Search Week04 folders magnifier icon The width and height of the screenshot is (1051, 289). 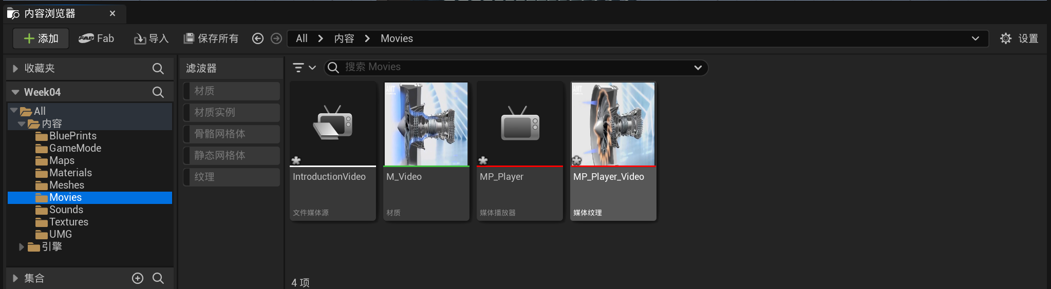[158, 92]
